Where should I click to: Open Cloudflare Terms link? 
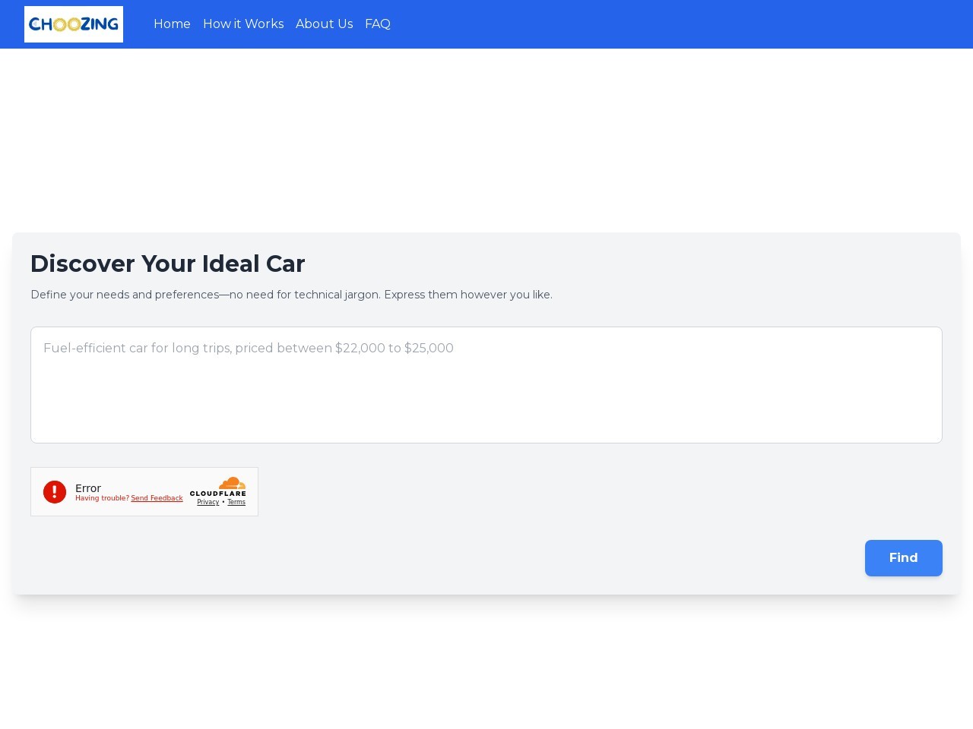236,502
